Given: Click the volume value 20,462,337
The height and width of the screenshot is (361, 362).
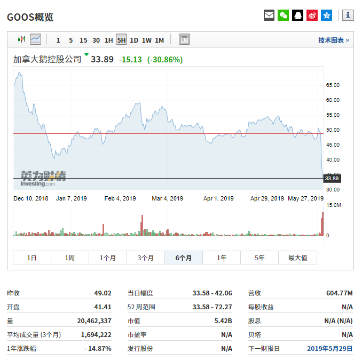Looking at the screenshot, I should (x=94, y=320).
